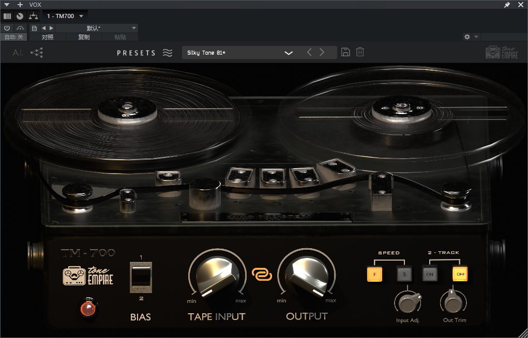Click the OUTPUT knob
Screen dimensions: 528x338
tap(307, 278)
